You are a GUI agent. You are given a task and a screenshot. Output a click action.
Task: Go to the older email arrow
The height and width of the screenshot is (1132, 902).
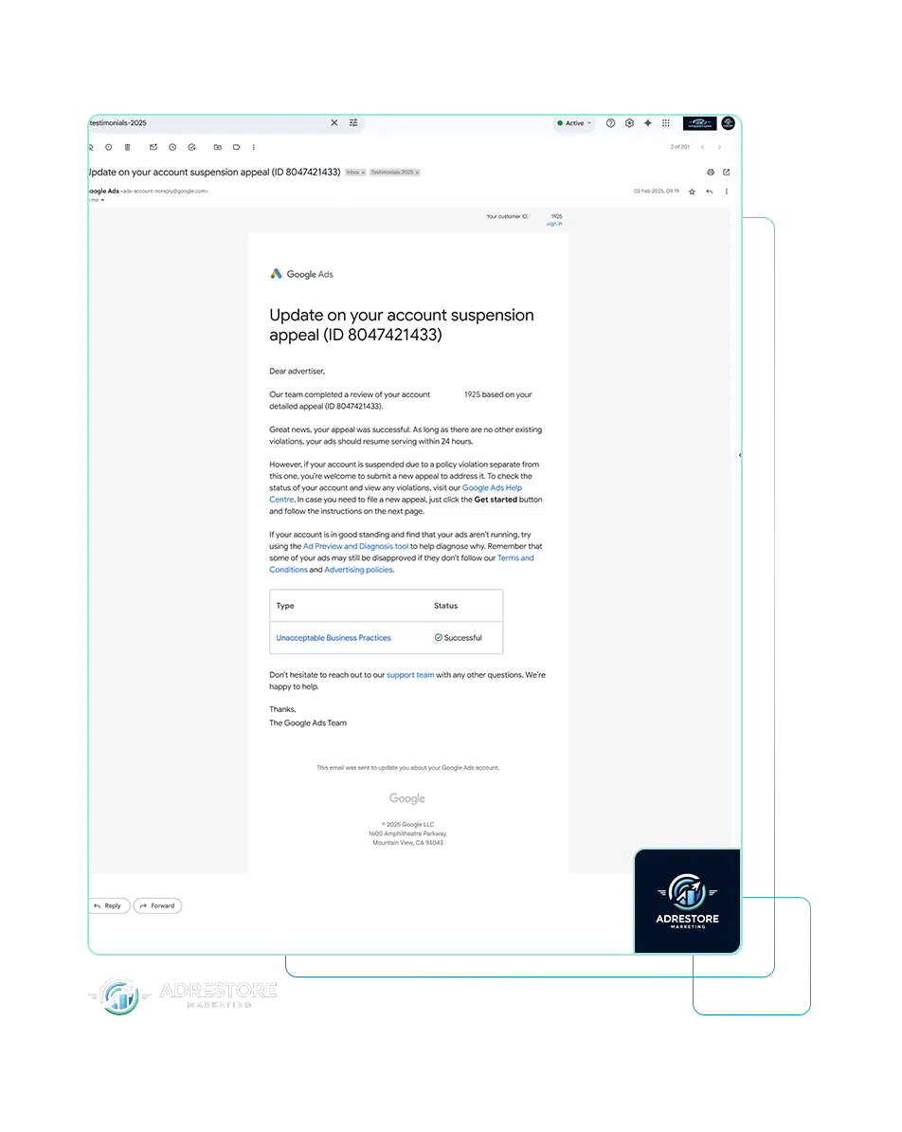(x=719, y=147)
